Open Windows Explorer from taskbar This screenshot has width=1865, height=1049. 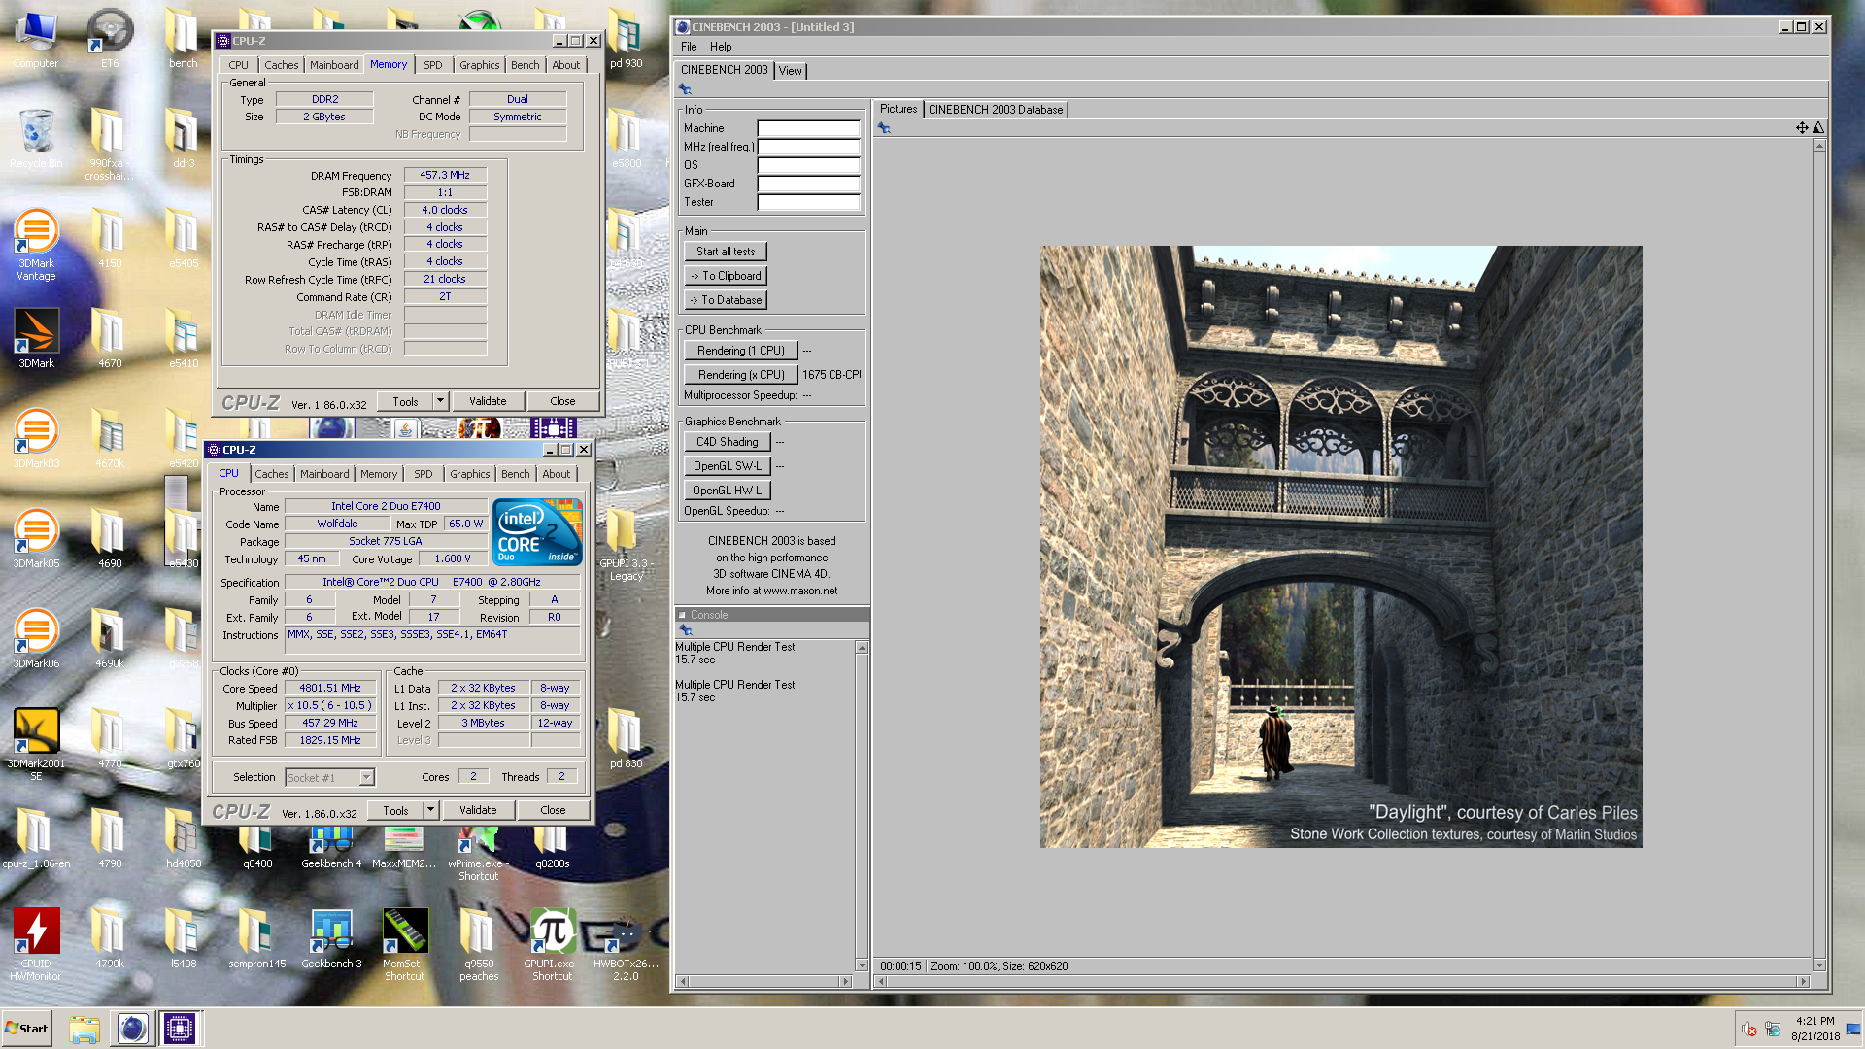pos(85,1029)
